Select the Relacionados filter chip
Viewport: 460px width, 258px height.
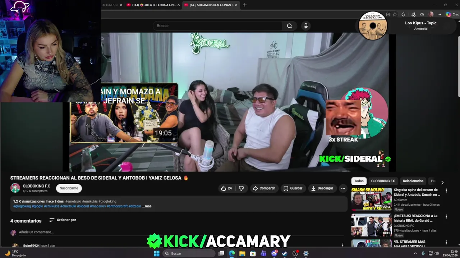pyautogui.click(x=413, y=181)
